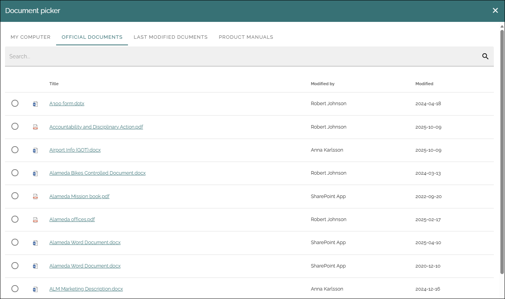Click the PDF icon beside Accountability and Disciplinary Action
This screenshot has height=299, width=505.
[x=35, y=127]
